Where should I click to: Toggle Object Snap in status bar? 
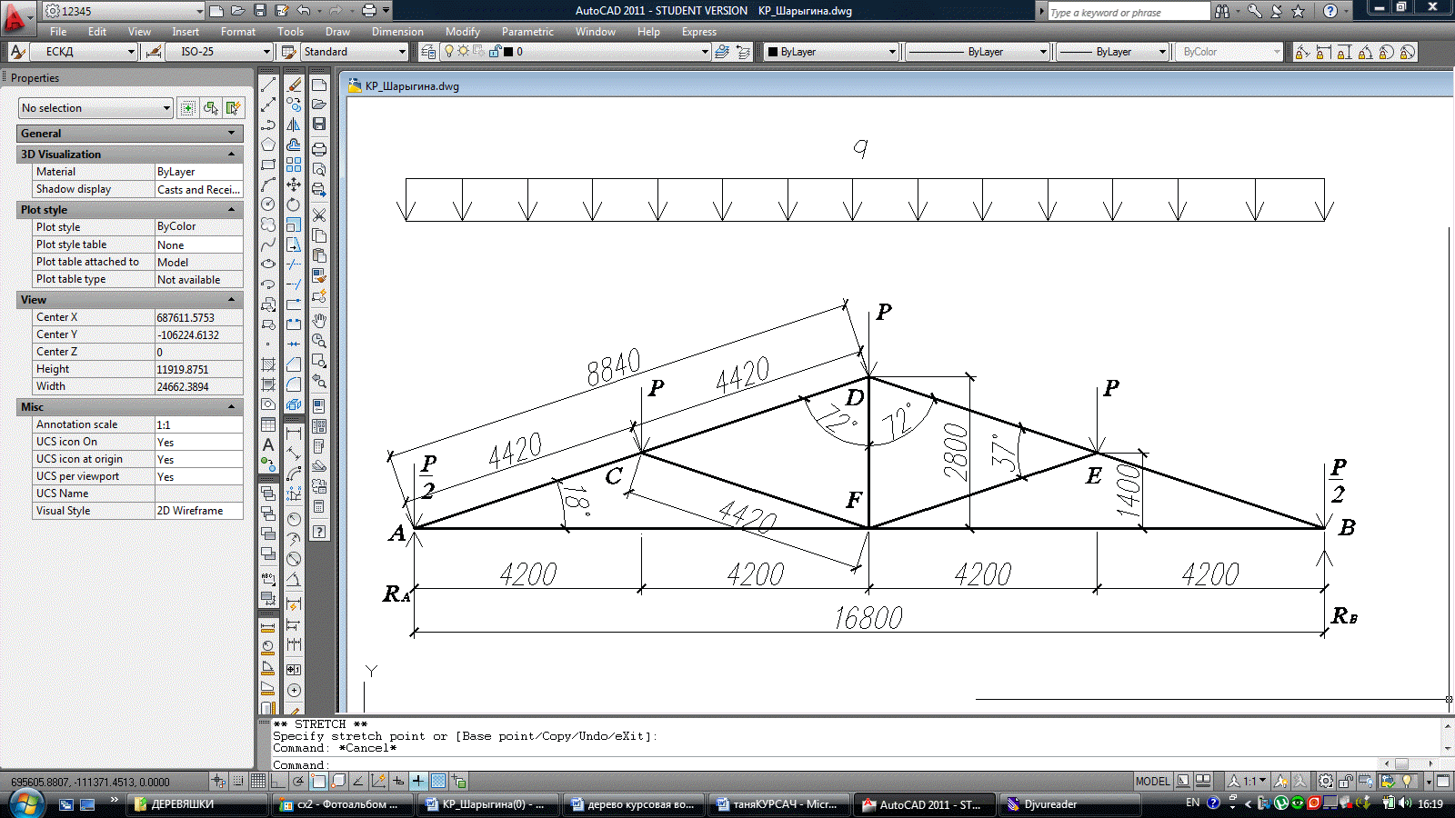[x=318, y=781]
